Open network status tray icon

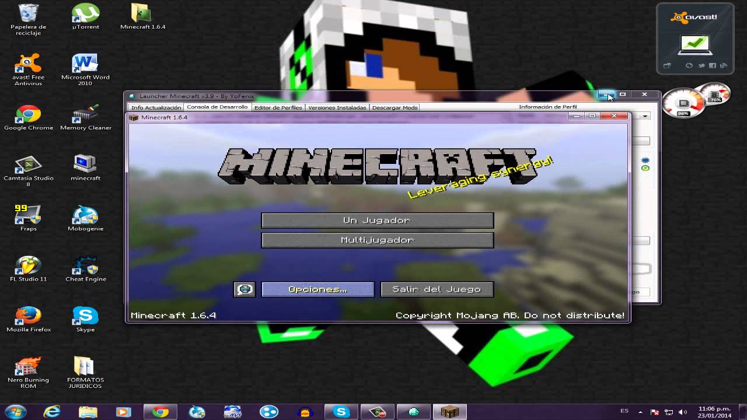(x=669, y=412)
